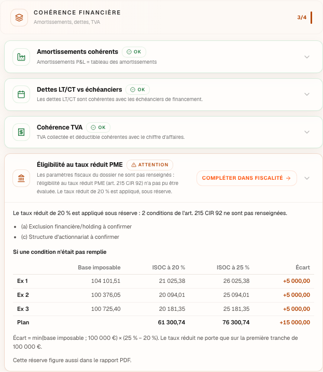Click the 76 300,74 plan total
The width and height of the screenshot is (323, 372).
coord(236,323)
